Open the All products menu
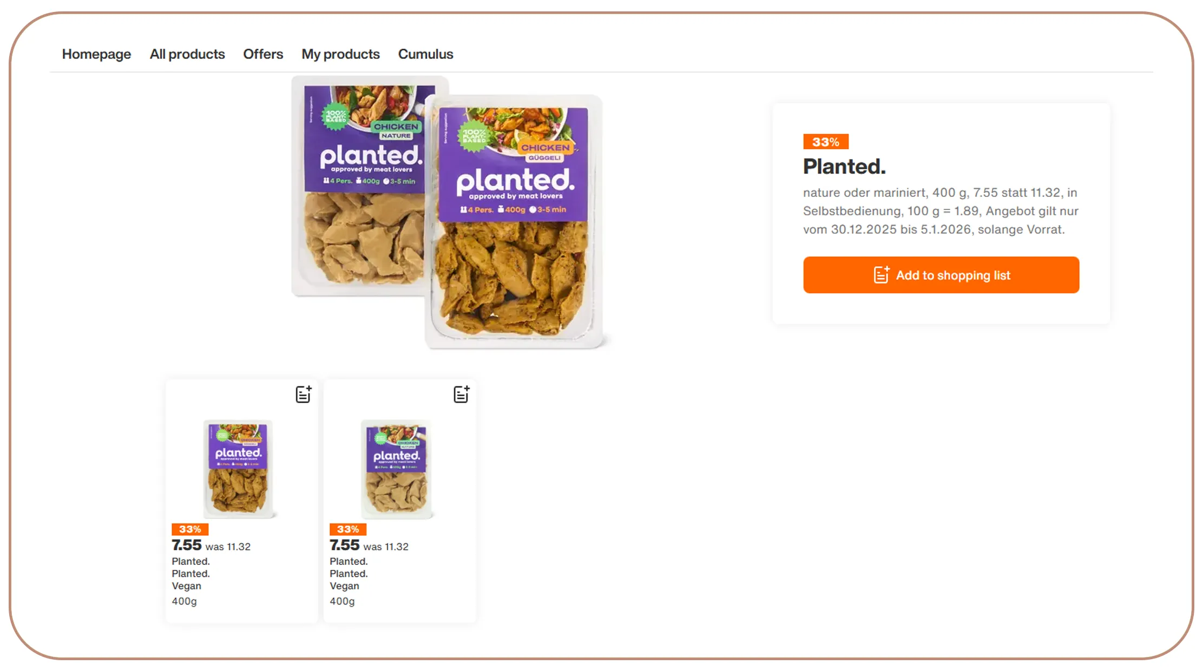The image size is (1203, 671). (x=187, y=54)
